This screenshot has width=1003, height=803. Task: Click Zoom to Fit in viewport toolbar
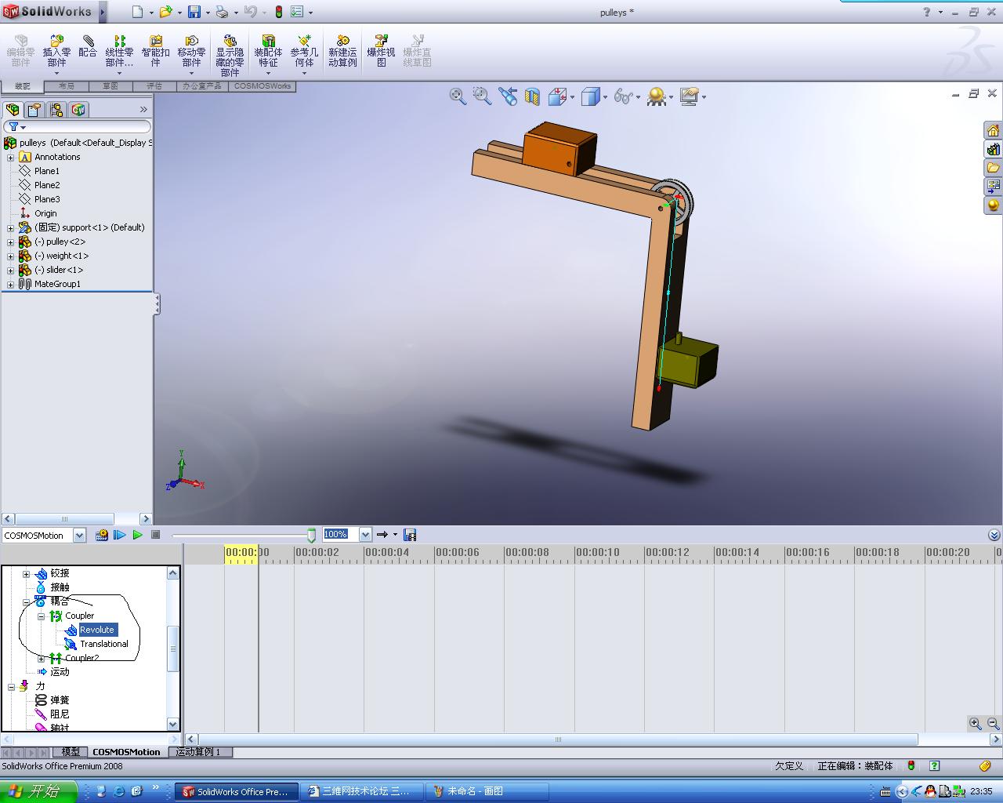click(x=458, y=96)
